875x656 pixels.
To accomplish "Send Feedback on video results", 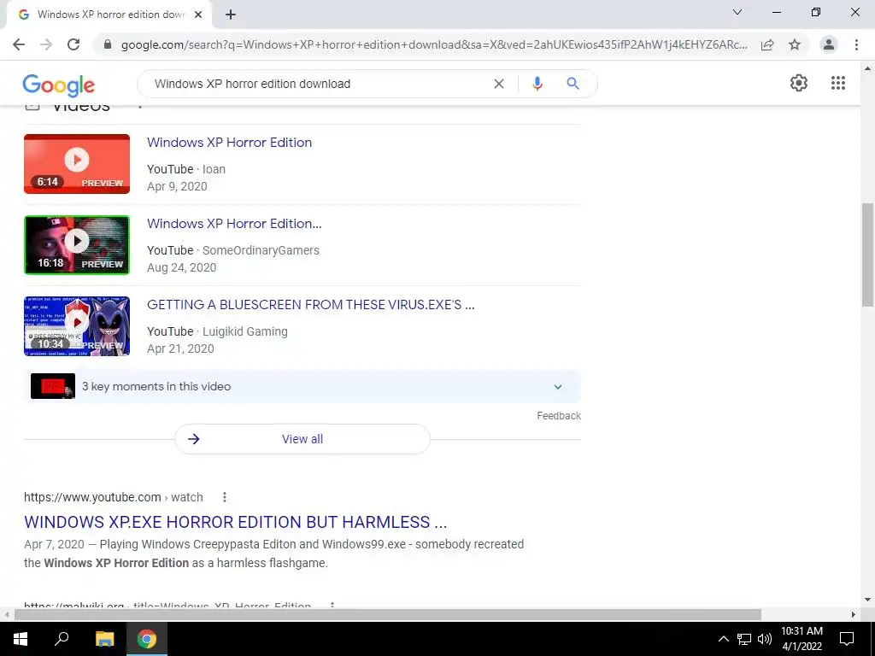I will click(x=559, y=416).
